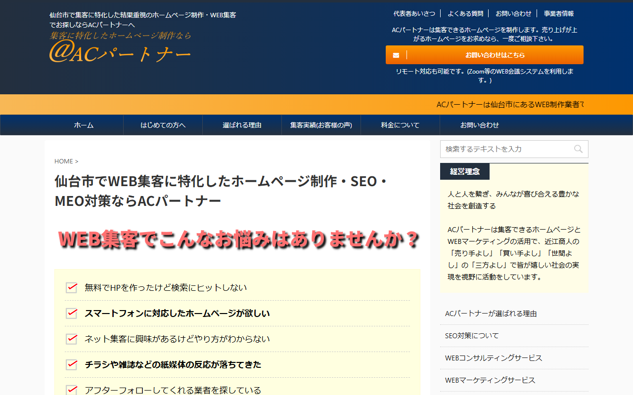
Task: Click the お問い合わせはこちら orange button
Action: pos(484,55)
